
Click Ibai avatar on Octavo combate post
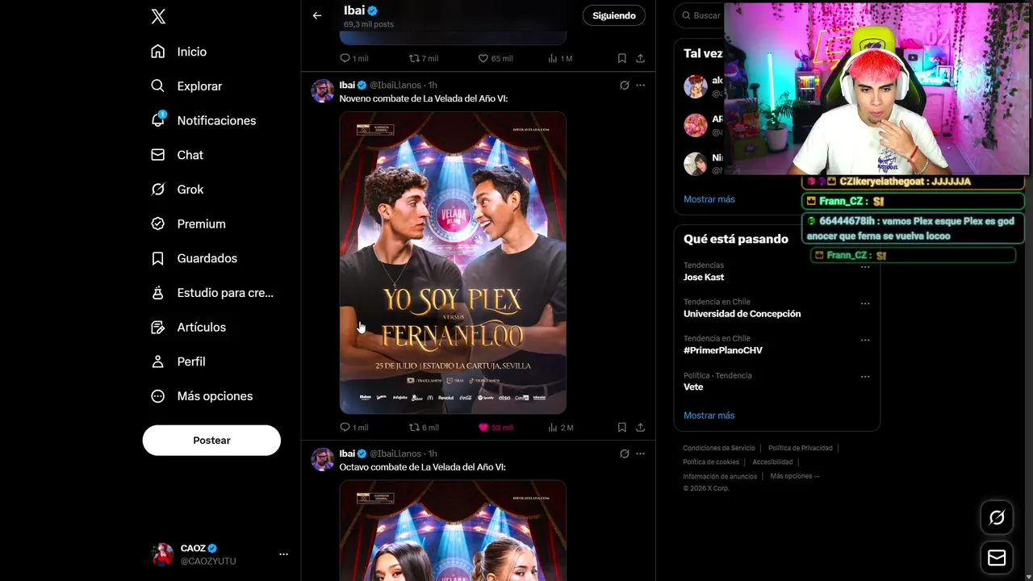click(x=323, y=459)
